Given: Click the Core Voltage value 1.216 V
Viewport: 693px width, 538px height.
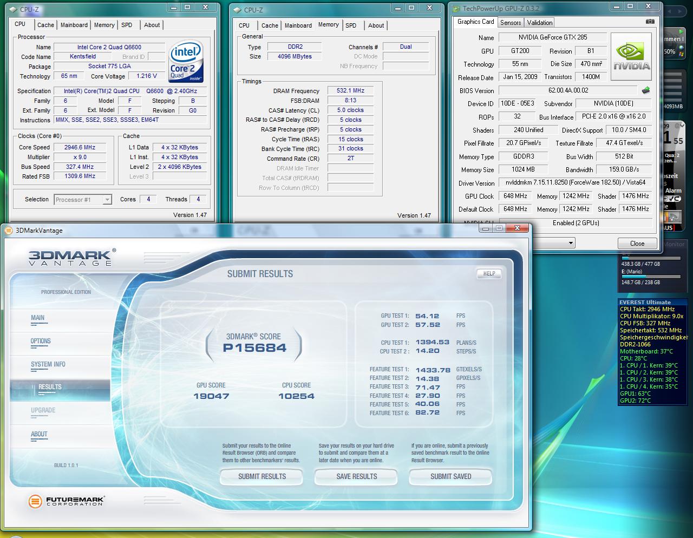Looking at the screenshot, I should (x=147, y=76).
